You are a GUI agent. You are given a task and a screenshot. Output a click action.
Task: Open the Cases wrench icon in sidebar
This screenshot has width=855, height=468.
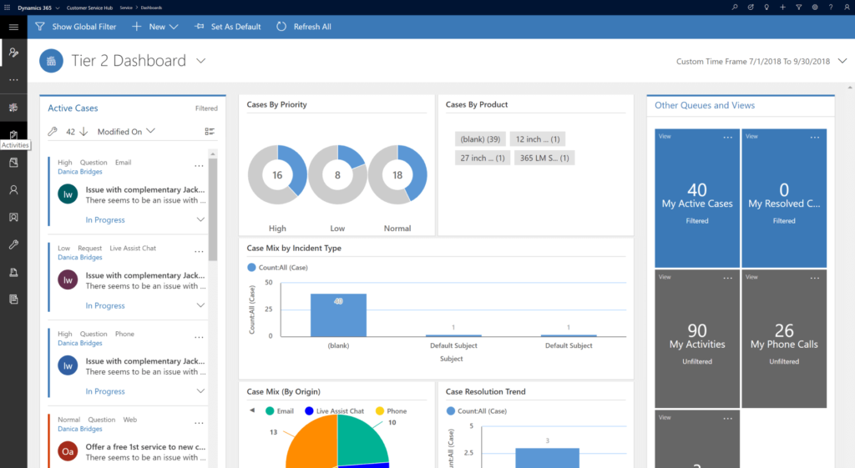click(13, 244)
